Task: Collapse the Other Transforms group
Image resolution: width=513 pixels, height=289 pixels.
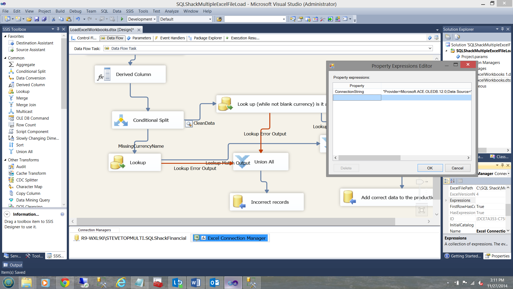Action: click(5, 160)
